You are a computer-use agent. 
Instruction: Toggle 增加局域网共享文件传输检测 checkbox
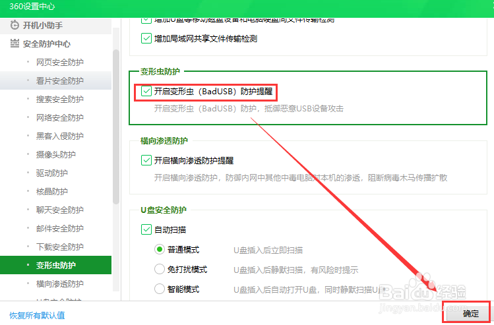click(x=146, y=38)
